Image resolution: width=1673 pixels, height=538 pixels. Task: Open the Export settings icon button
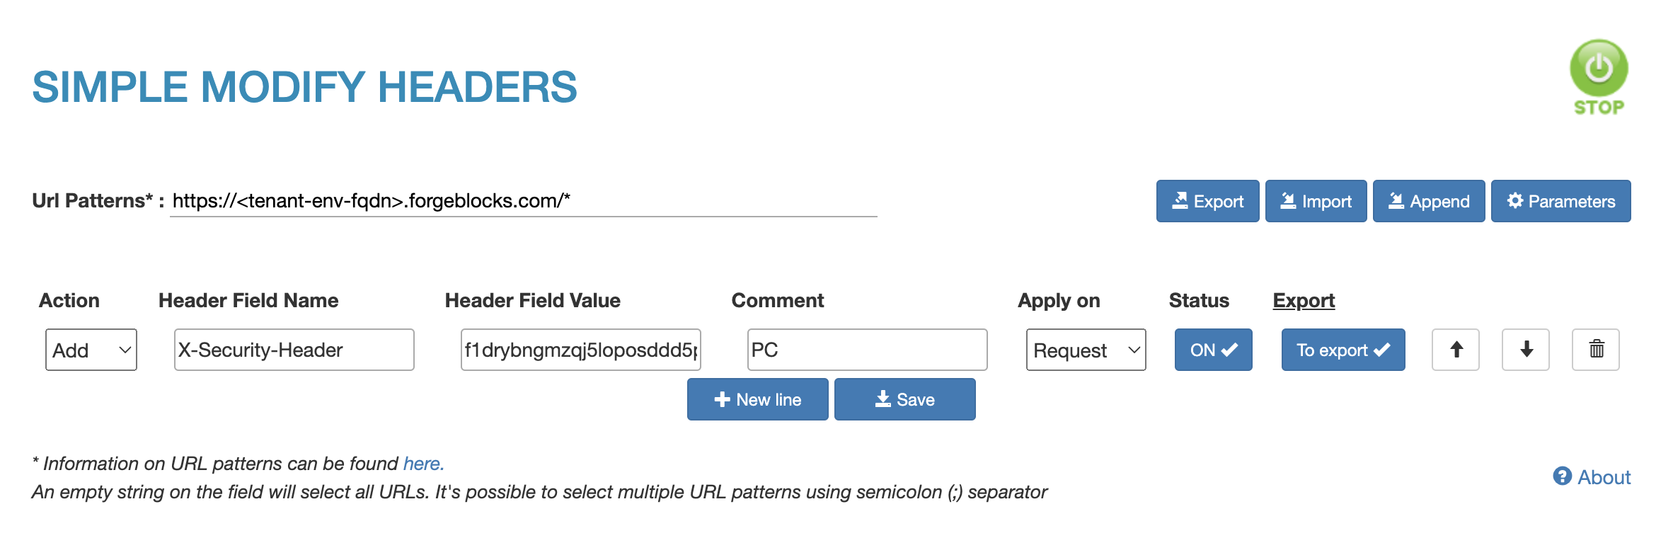click(x=1207, y=201)
